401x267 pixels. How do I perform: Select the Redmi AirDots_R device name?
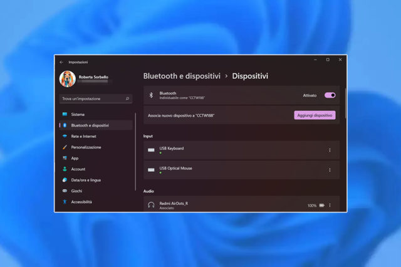click(x=174, y=204)
